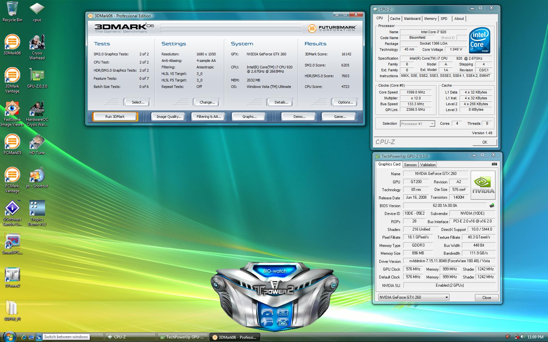
Task: Click the TPower2 speedometer gauge icon
Action: click(x=267, y=312)
